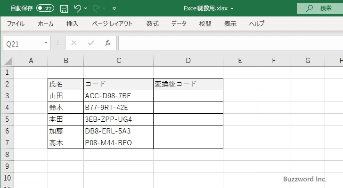
Task: Select the コード header cell
Action: [118, 84]
